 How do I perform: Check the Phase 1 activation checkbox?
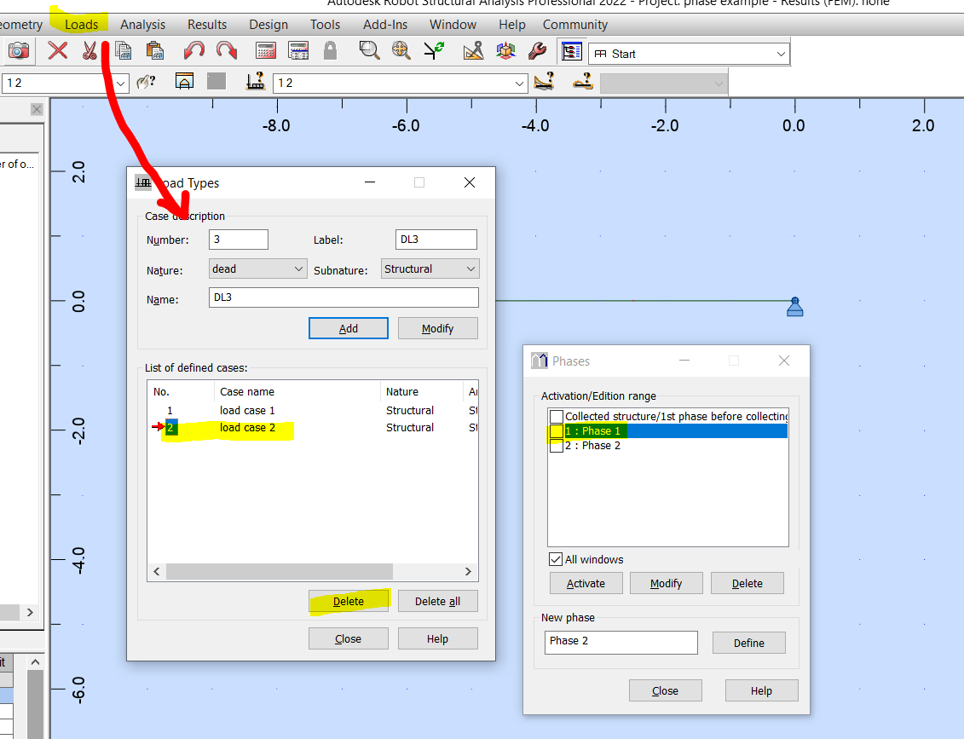pos(555,430)
